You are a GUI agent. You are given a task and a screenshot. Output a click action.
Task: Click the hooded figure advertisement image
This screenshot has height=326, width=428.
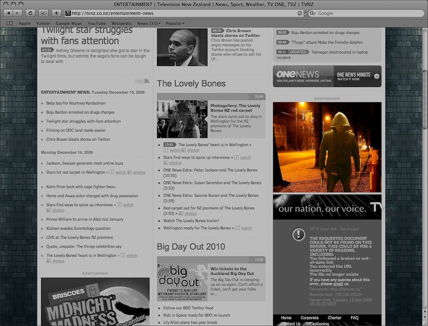click(327, 147)
